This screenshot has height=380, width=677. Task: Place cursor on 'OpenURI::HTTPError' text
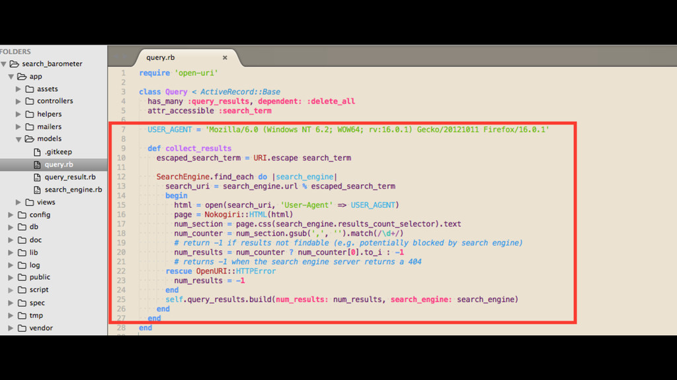(x=236, y=271)
